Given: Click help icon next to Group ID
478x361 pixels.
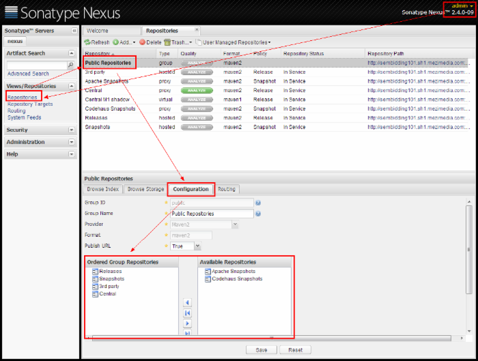Looking at the screenshot, I should point(258,203).
